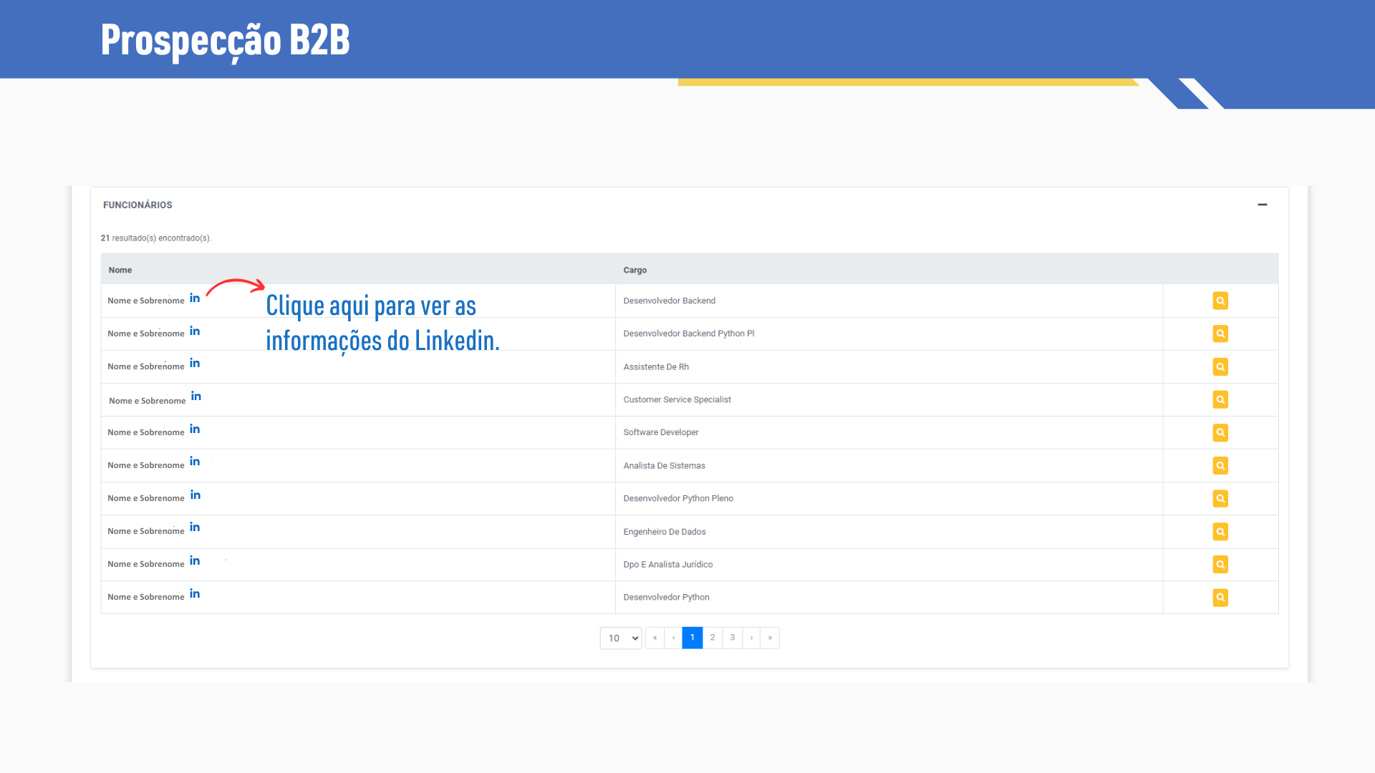Click LinkedIn icon in Software Developer row
This screenshot has height=773, width=1375.
(195, 429)
